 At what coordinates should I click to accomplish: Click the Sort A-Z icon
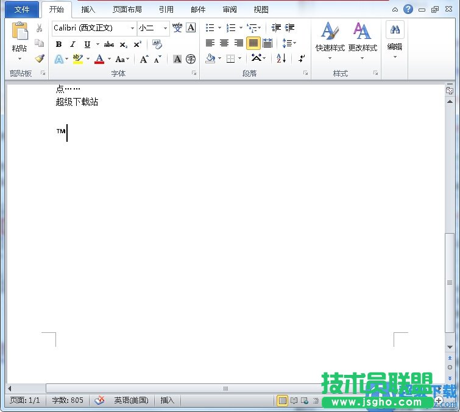281,58
